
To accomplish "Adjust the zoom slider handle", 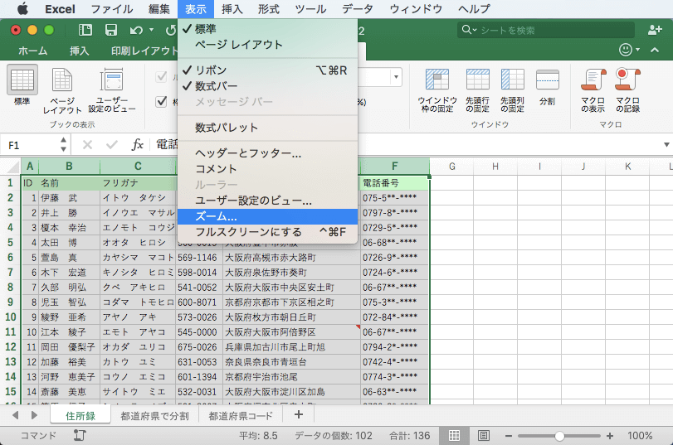I will pos(558,436).
